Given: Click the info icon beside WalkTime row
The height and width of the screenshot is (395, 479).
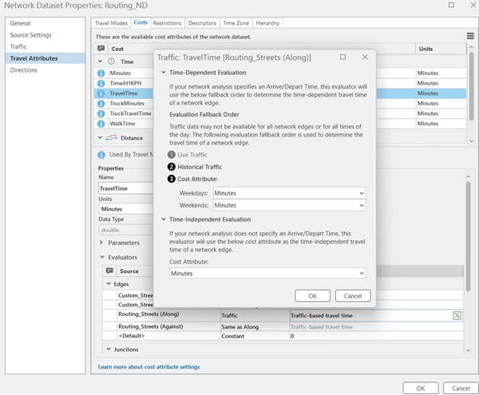Looking at the screenshot, I should (x=101, y=124).
